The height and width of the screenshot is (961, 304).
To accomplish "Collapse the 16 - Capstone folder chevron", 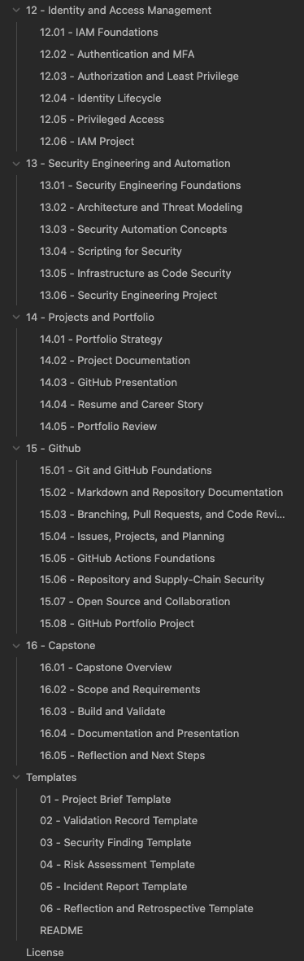I will pyautogui.click(x=16, y=645).
